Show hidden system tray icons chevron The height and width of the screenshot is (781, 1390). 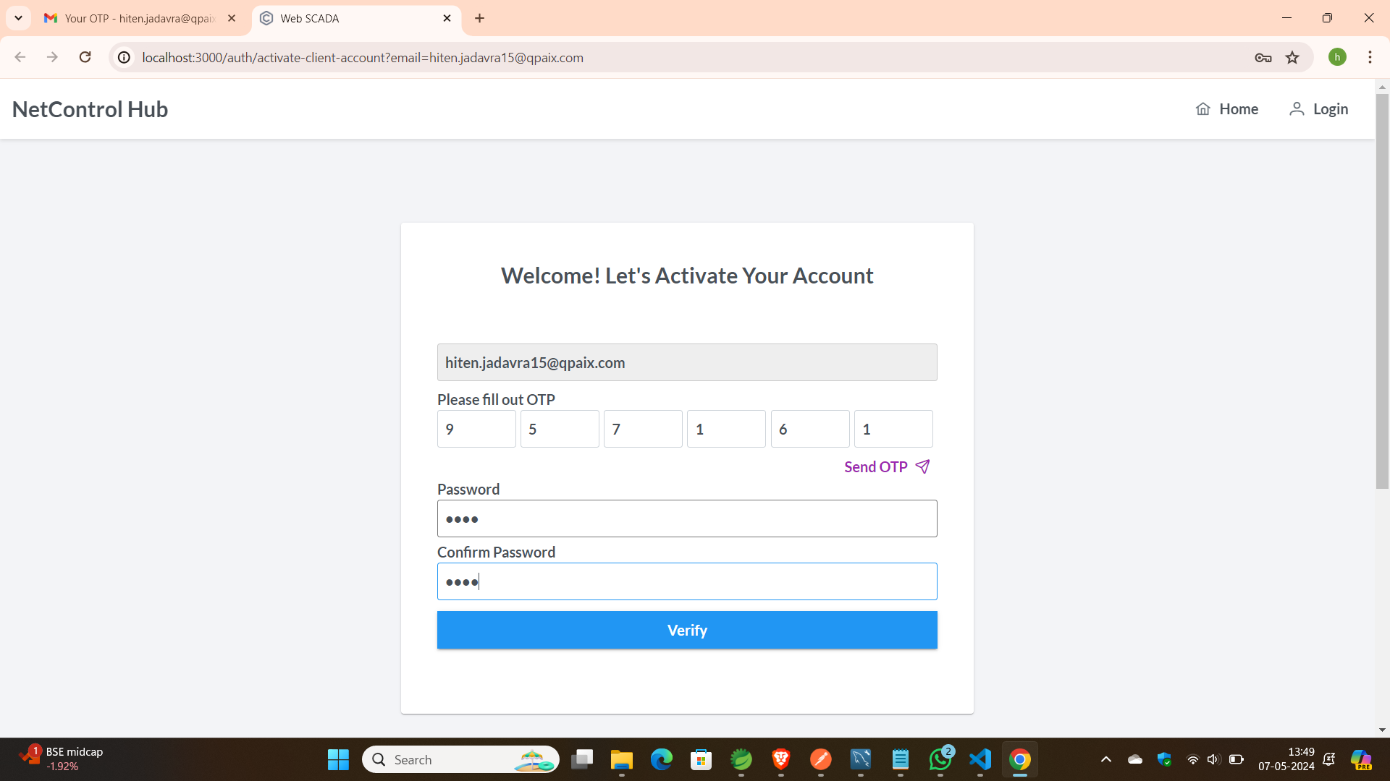pos(1105,759)
